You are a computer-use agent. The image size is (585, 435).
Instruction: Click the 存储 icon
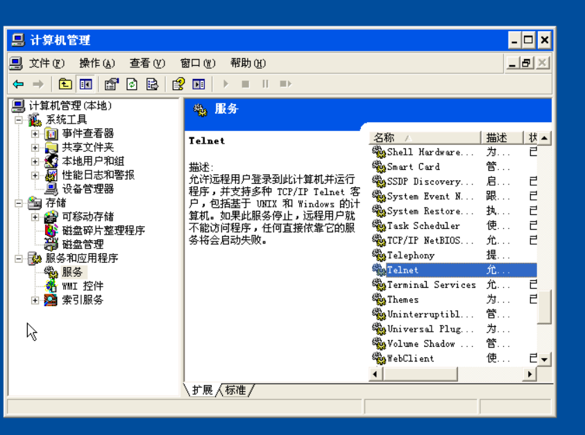click(x=34, y=203)
